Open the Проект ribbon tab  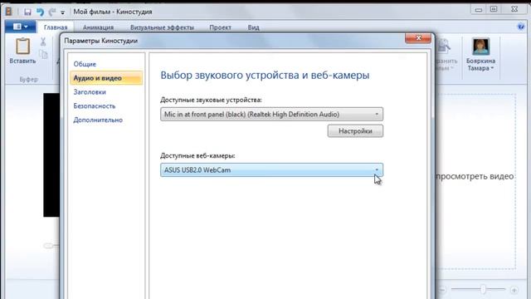click(x=220, y=27)
